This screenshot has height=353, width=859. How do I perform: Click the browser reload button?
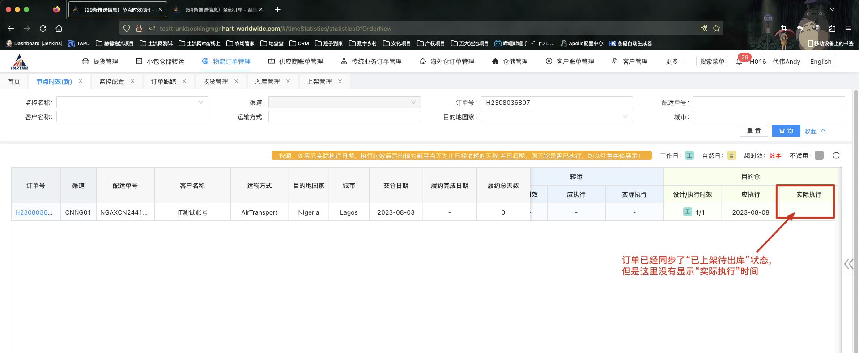43,29
